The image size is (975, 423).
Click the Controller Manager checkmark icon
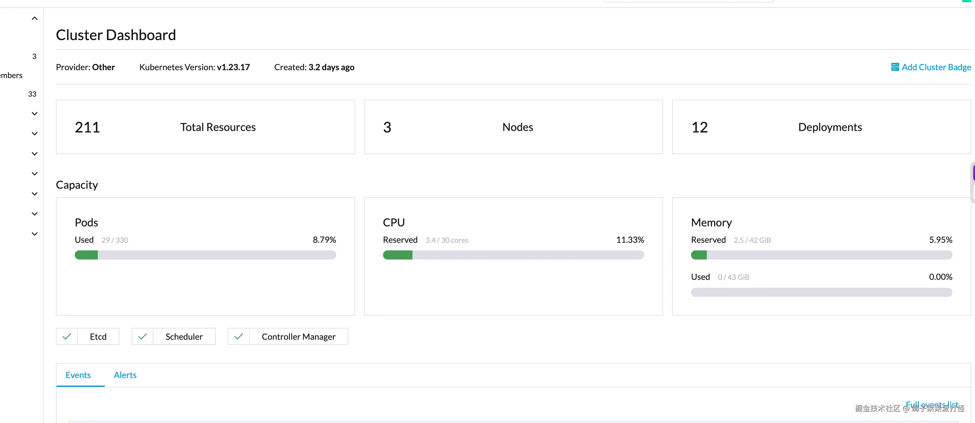(x=238, y=336)
